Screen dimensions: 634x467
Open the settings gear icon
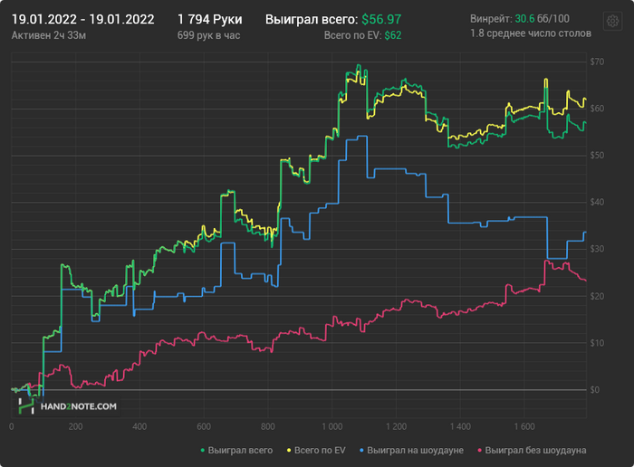coord(612,21)
